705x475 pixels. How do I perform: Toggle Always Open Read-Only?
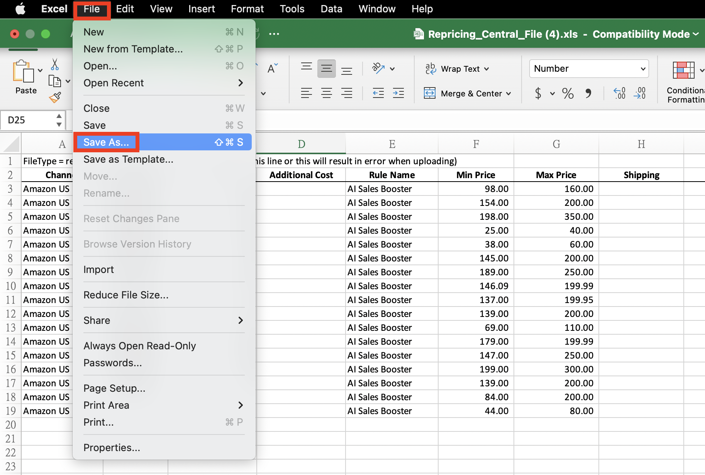click(x=164, y=346)
